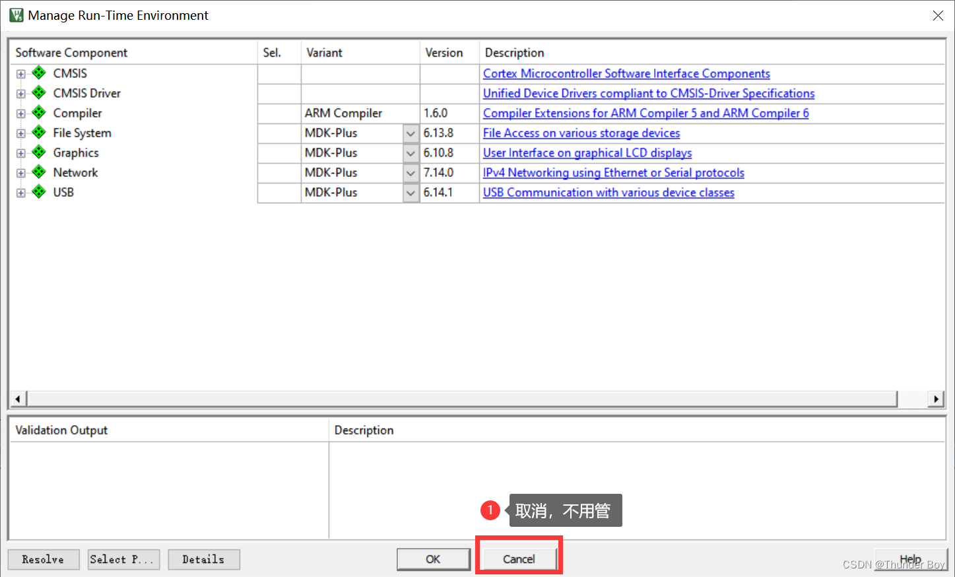Click the green diamond icon beside File System
The height and width of the screenshot is (577, 955).
(x=39, y=132)
